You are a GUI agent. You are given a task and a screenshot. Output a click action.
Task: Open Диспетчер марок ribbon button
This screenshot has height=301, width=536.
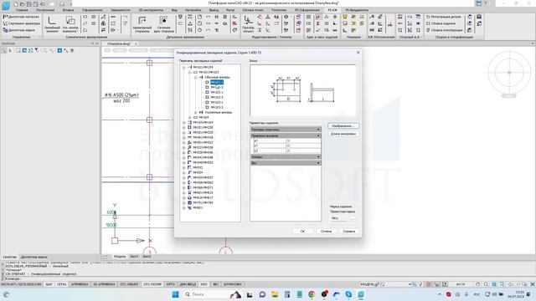click(19, 30)
